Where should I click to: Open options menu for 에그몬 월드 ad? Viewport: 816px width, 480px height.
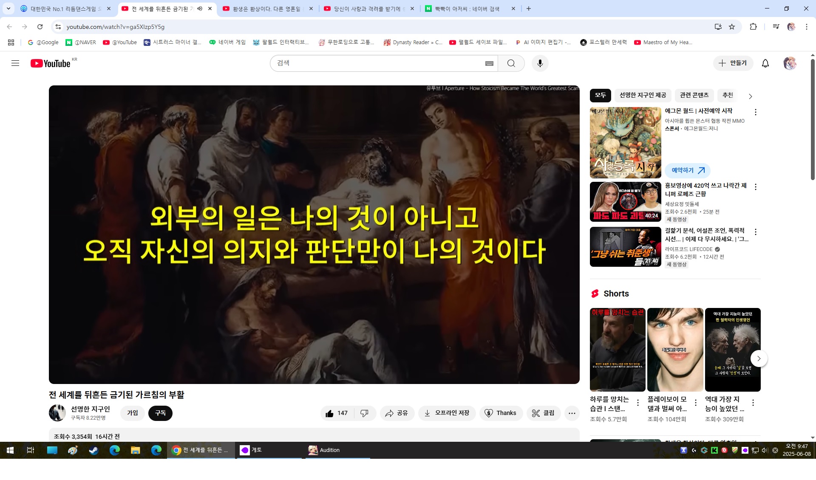tap(755, 112)
